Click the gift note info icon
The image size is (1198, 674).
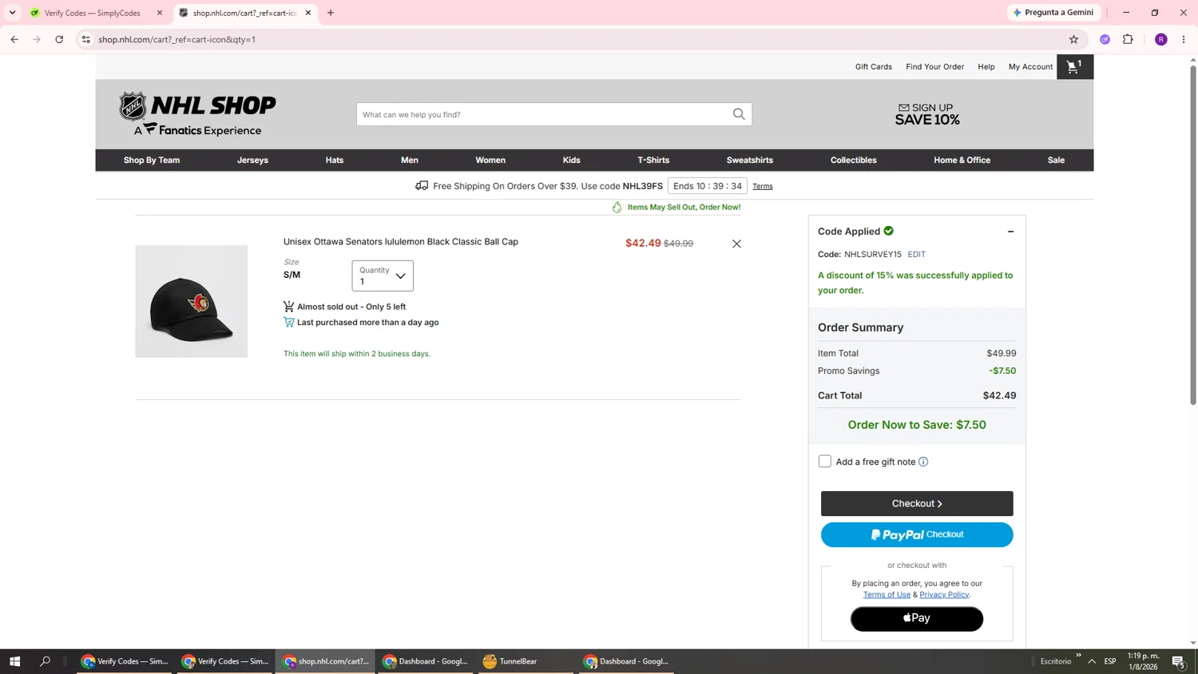coord(923,462)
